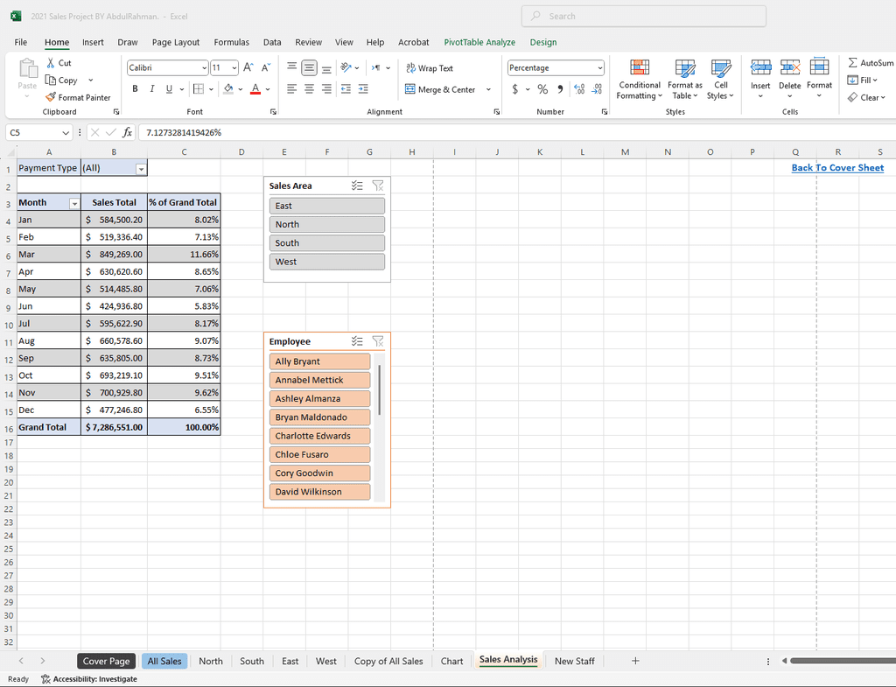Toggle Multi-Select on Employee slicer
The image size is (896, 687).
pos(357,341)
